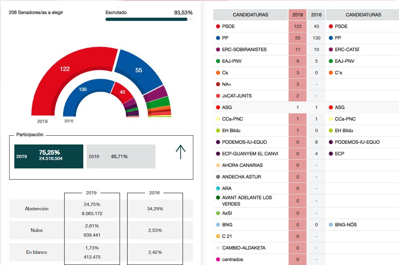Click the left CANDIDATURAS column header
Image resolution: width=399 pixels, height=265 pixels.
coord(250,15)
